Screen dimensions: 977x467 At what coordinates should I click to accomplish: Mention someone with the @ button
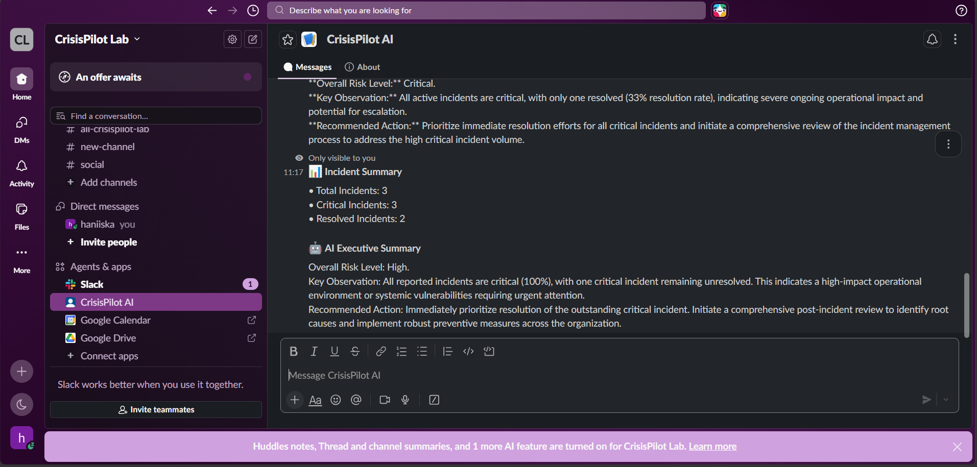click(356, 400)
